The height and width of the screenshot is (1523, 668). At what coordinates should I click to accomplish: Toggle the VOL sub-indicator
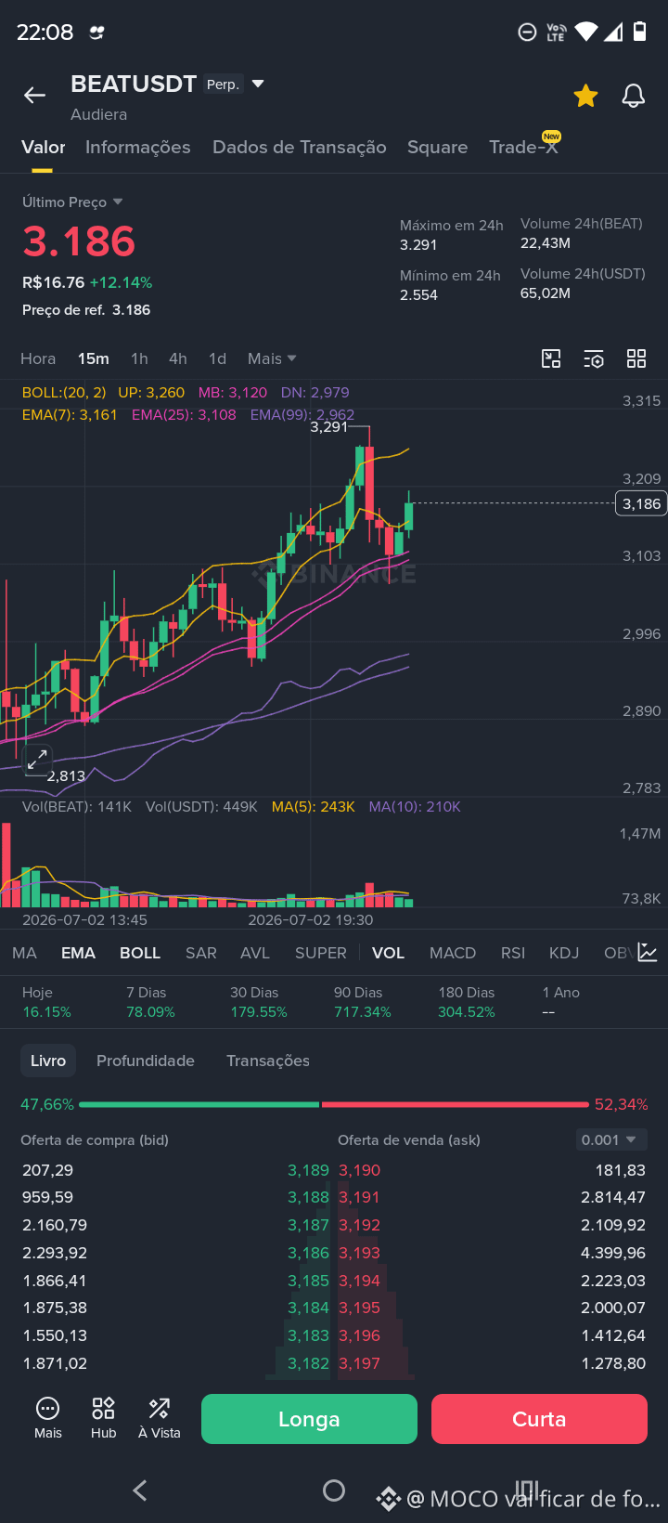tap(388, 953)
